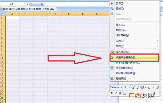Apply Accounting Number Format from mini toolbar
Viewport: 163px width, 103px height.
(x=142, y=88)
